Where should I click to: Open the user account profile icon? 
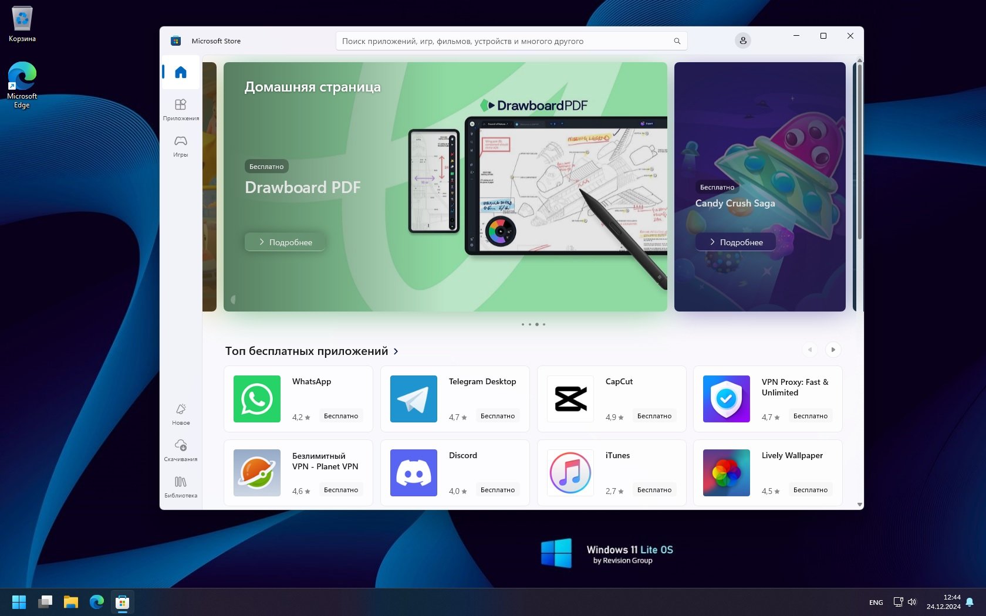coord(743,40)
